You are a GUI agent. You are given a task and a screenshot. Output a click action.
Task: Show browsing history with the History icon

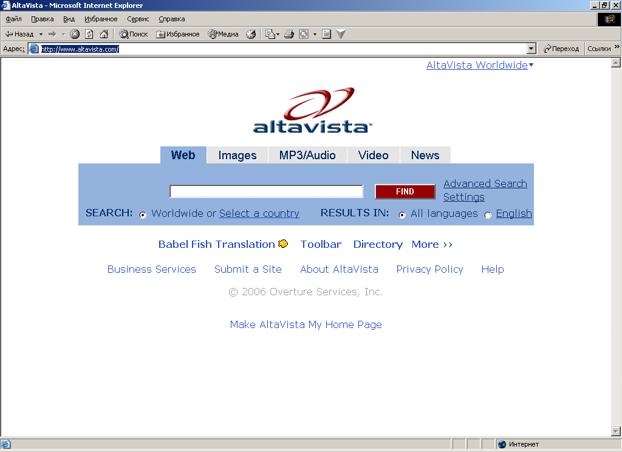251,34
